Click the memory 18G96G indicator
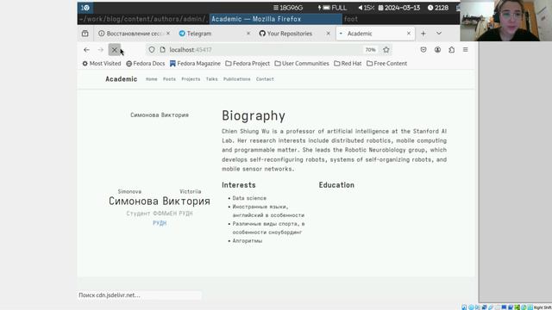This screenshot has height=310, width=552. point(288,8)
